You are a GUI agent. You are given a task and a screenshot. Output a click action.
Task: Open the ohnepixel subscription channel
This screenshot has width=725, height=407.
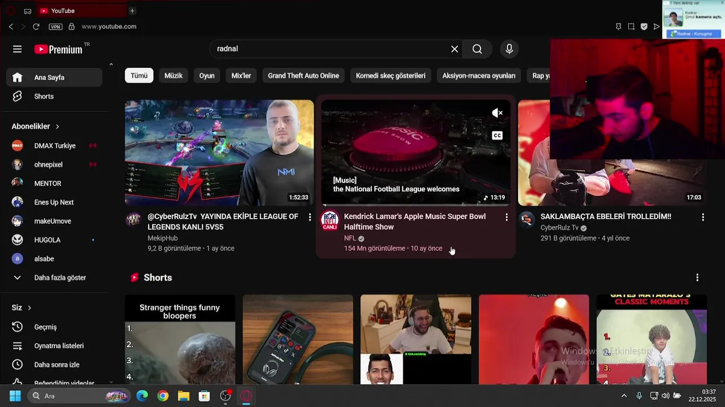click(54, 164)
